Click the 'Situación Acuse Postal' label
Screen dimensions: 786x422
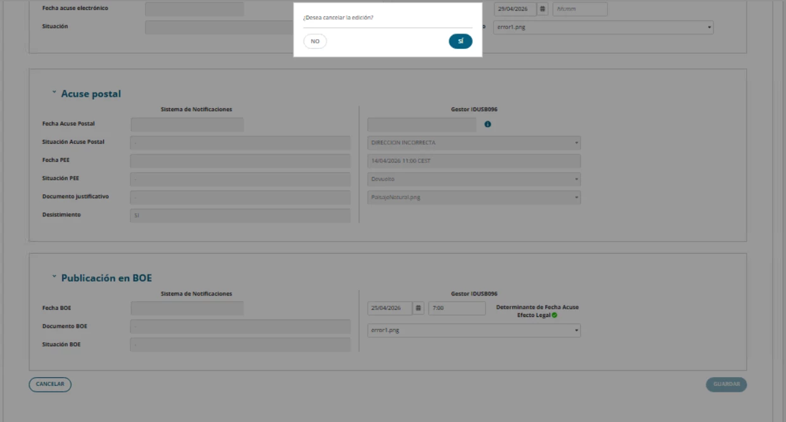pos(73,142)
